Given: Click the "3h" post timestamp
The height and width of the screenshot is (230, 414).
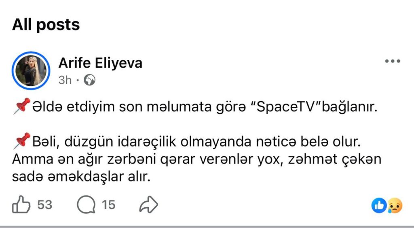Looking at the screenshot, I should [65, 80].
